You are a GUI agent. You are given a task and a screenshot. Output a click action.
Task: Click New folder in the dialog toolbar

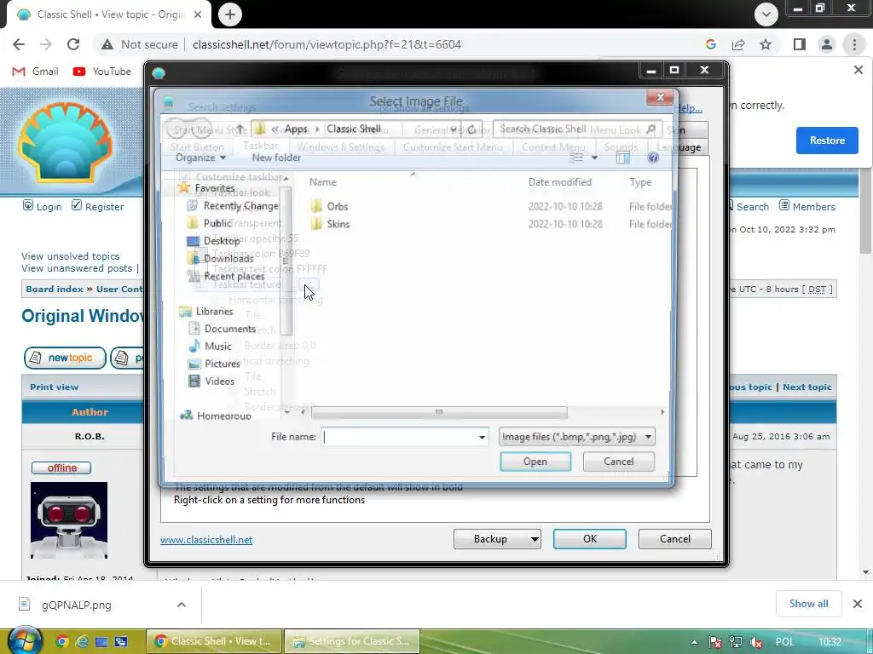tap(276, 158)
